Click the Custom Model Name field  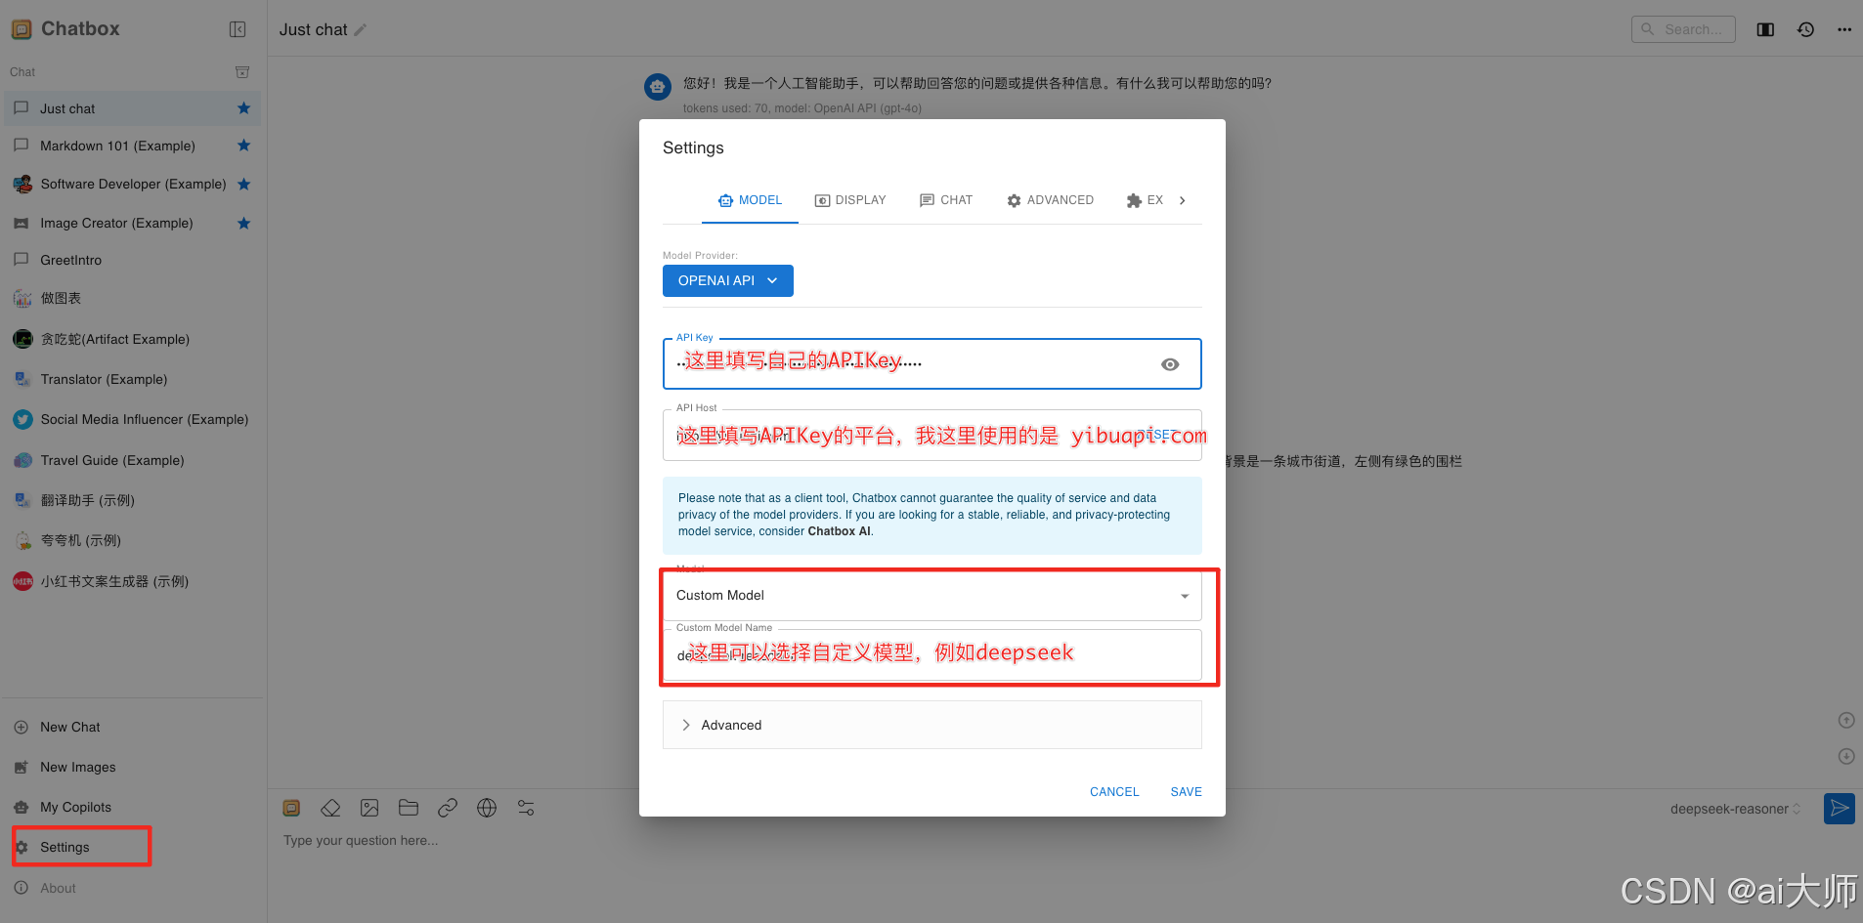click(932, 654)
